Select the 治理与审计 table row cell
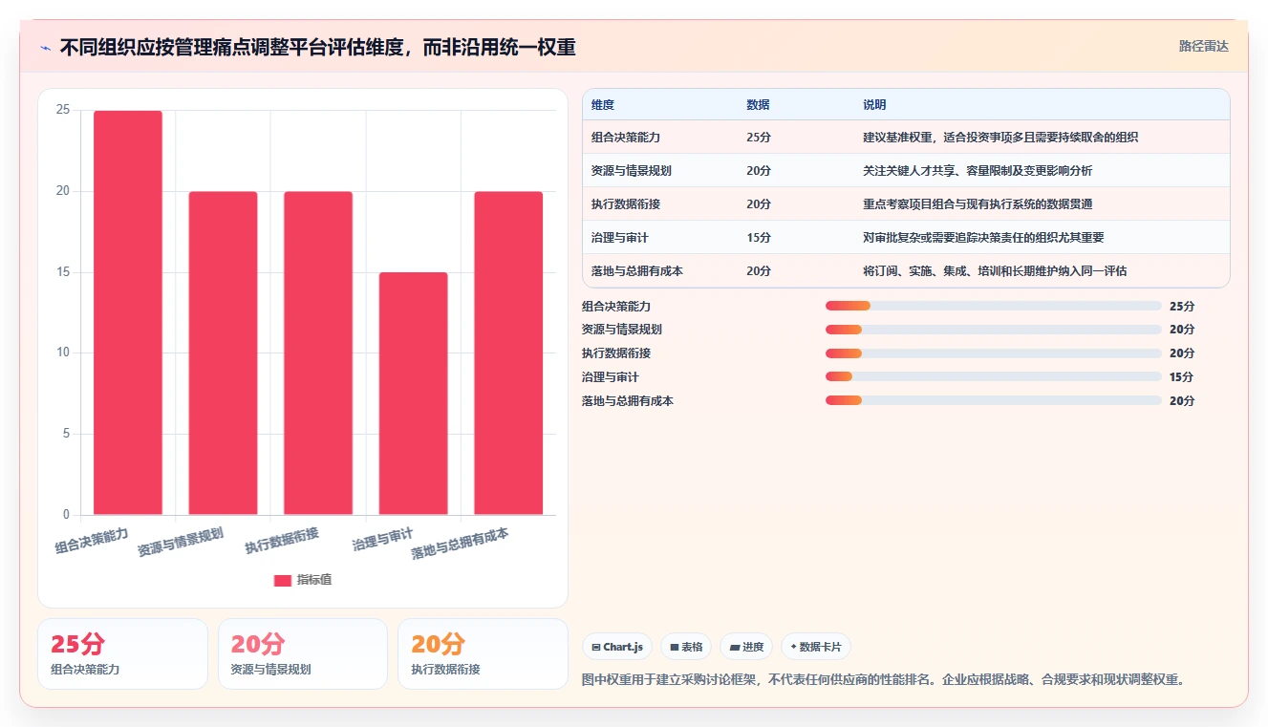The height and width of the screenshot is (727, 1268). (x=620, y=238)
